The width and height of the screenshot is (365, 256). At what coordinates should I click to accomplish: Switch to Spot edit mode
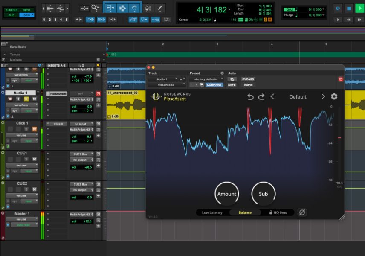[26, 10]
